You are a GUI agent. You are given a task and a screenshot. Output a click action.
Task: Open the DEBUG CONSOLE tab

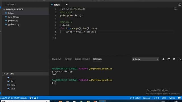[x=82, y=59]
